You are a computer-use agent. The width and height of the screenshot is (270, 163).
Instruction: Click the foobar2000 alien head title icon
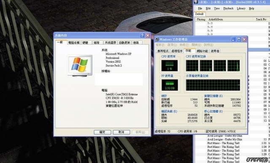[196, 2]
